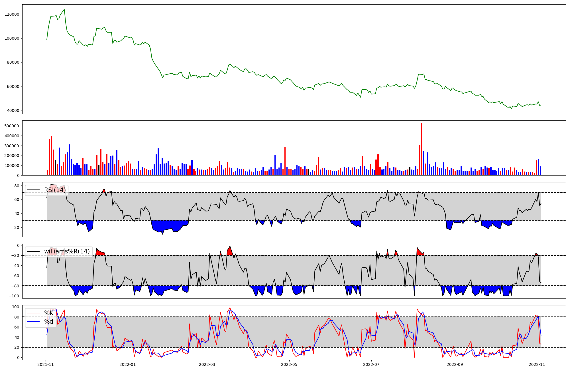
Task: Click the -100 Williams %R axis label
Action: (13, 296)
